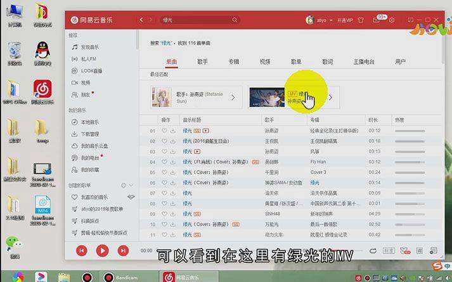
Task: Open the WeChat desktop icon
Action: coord(15,247)
